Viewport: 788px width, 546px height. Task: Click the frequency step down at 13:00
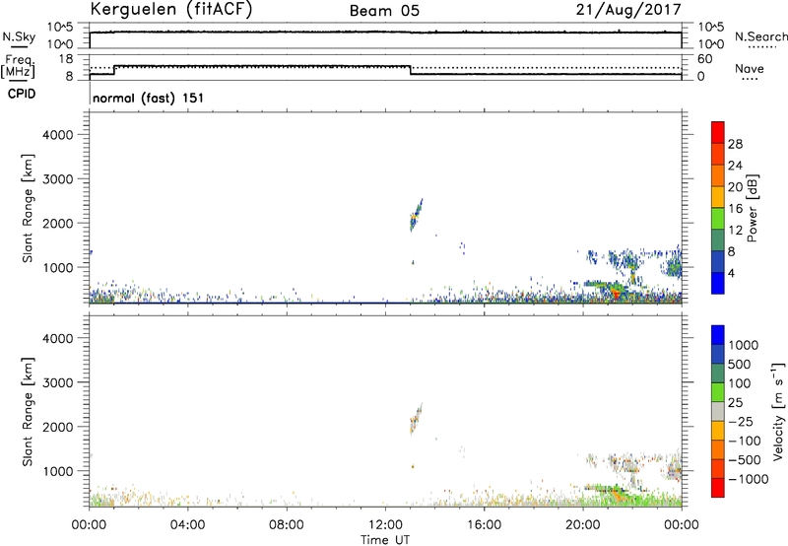pyautogui.click(x=411, y=70)
